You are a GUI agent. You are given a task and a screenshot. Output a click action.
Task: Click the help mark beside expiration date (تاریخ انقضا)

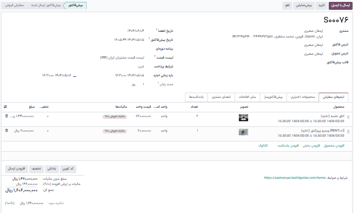tap(156, 29)
